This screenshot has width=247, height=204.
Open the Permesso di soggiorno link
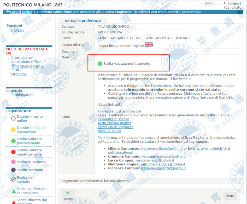(x=115, y=127)
